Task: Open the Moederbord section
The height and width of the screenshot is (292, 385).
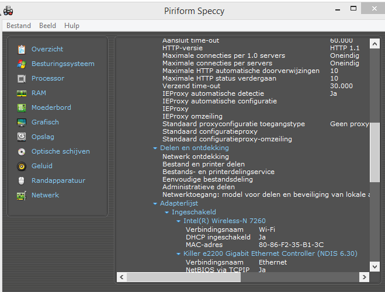Action: point(51,107)
